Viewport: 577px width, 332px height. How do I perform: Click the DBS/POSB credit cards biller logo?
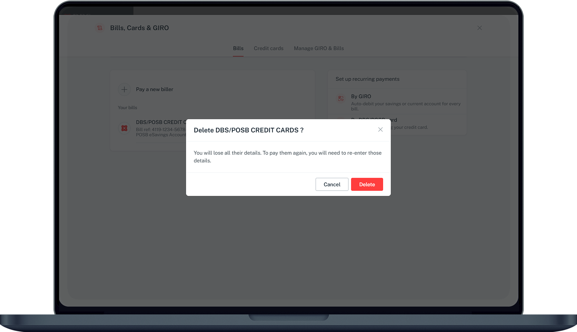point(124,128)
